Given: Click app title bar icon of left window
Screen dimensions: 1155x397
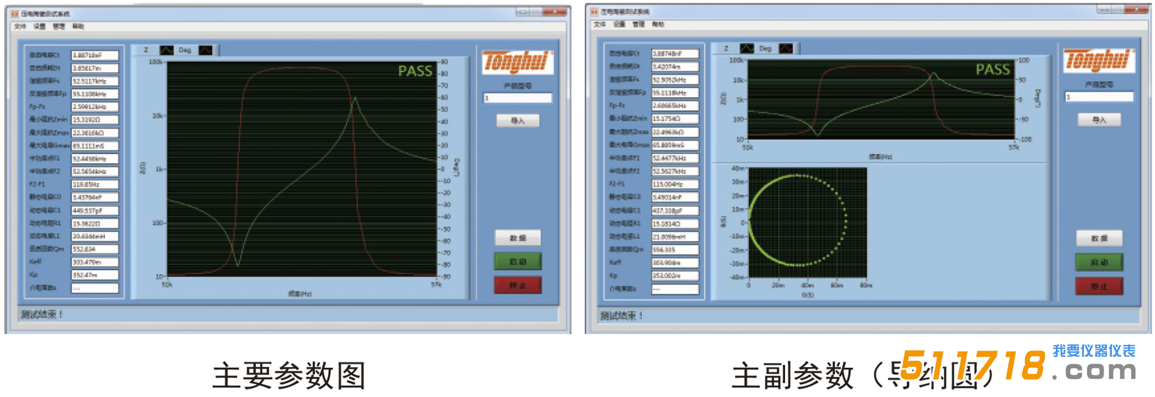Looking at the screenshot, I should (x=15, y=13).
